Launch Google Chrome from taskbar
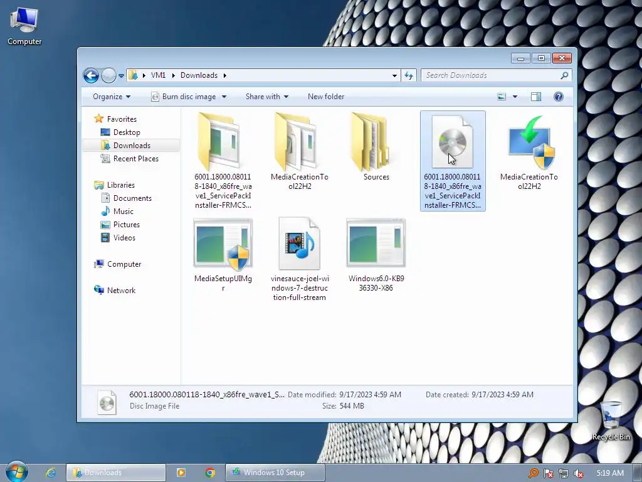This screenshot has width=642, height=482. [210, 473]
